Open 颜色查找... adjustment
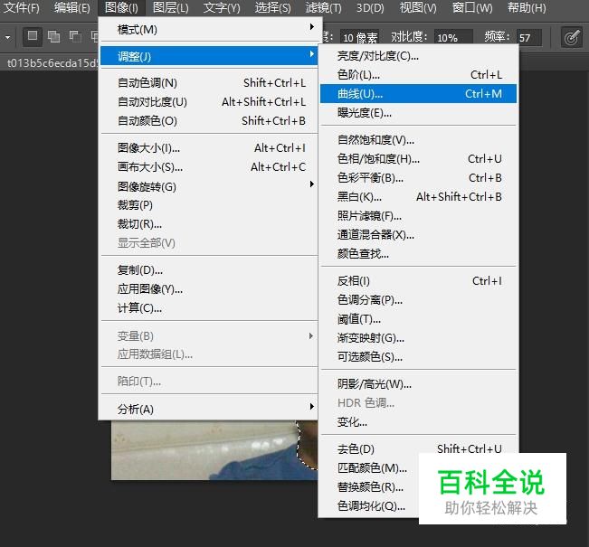 [x=418, y=254]
